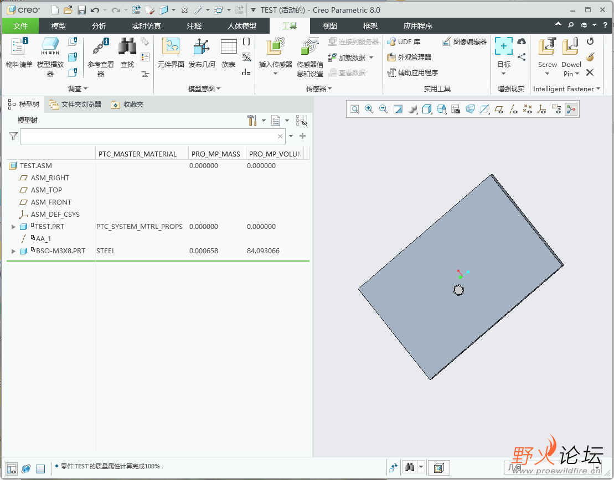Click the Zoom In magnifier icon
The image size is (614, 480).
pos(369,109)
